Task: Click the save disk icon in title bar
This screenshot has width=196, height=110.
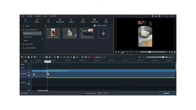Action: pyautogui.click(x=159, y=16)
